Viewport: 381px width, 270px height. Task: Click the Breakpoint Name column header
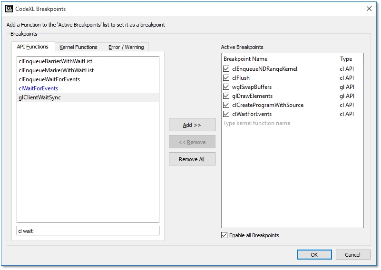coord(279,59)
